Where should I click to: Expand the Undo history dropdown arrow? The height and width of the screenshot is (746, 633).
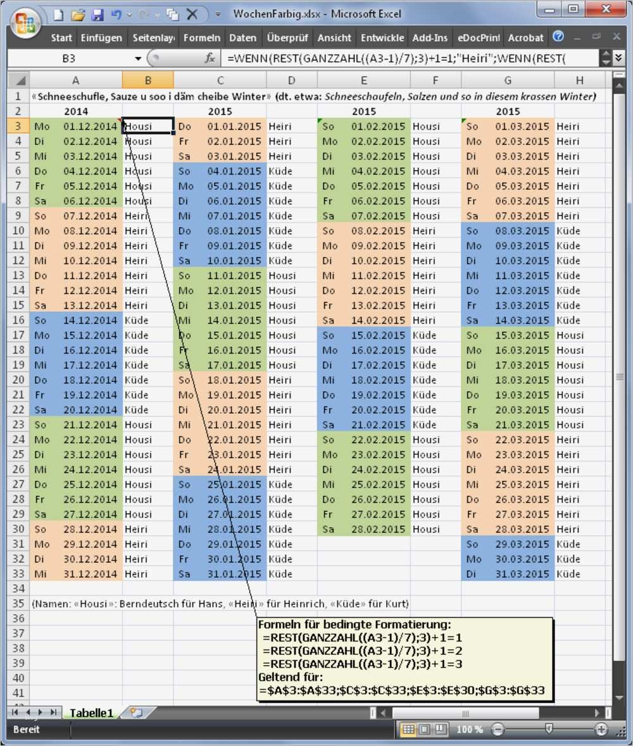tap(130, 14)
